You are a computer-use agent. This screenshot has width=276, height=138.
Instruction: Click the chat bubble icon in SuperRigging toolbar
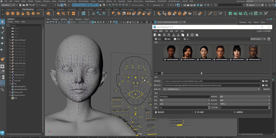[x=197, y=35]
